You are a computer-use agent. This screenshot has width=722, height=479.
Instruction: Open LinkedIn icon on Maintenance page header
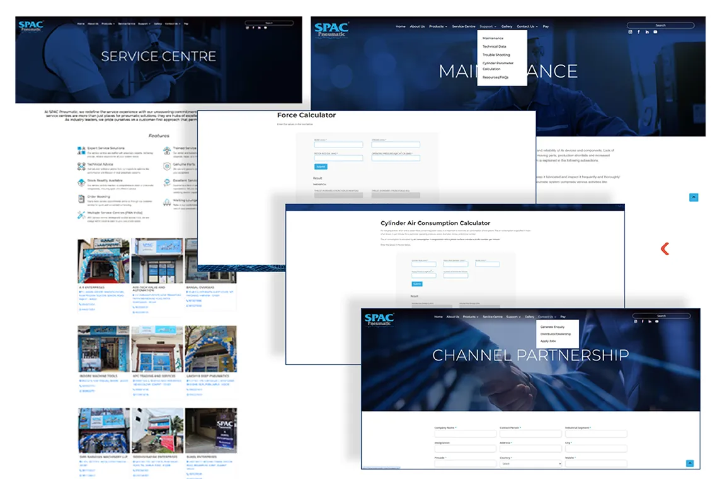(x=647, y=32)
